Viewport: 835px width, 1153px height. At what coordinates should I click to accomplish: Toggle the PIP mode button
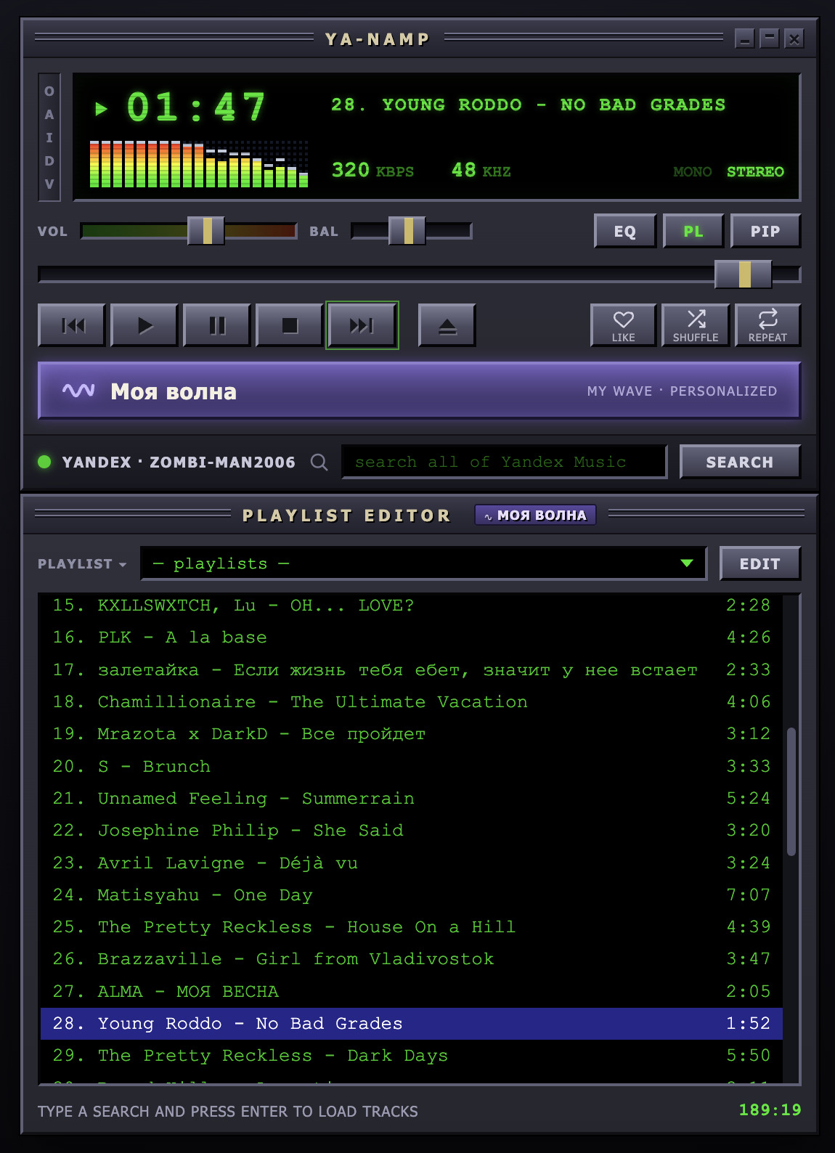(765, 231)
